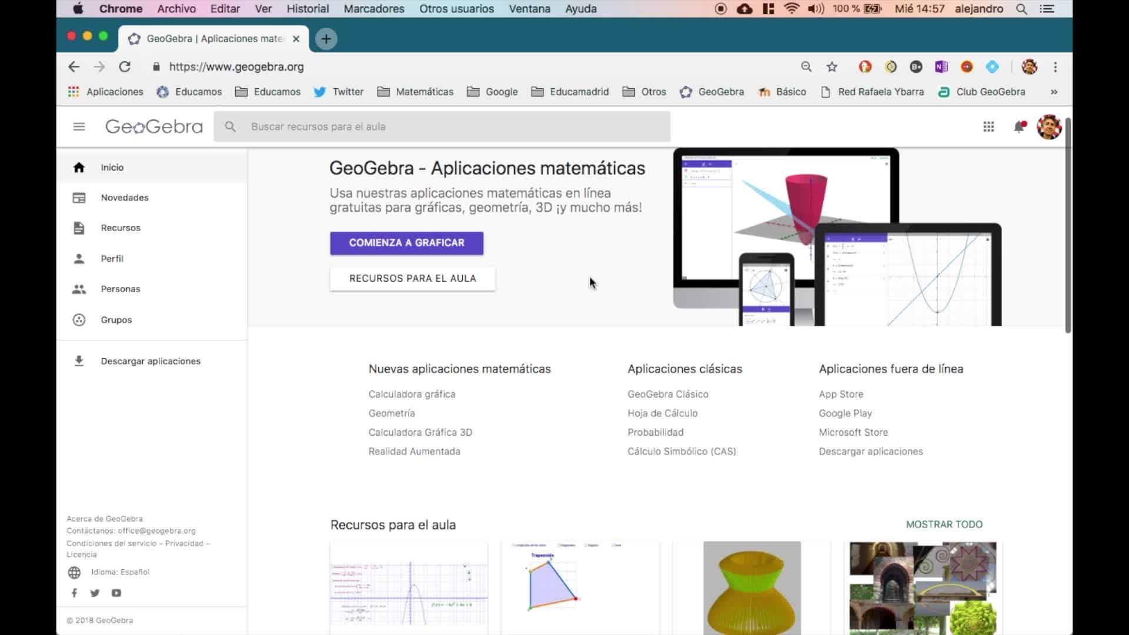Open the hamburger menu next to GeoGebra logo
Viewport: 1129px width, 635px height.
point(79,126)
